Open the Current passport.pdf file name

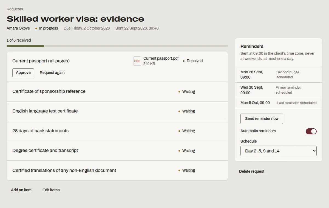pyautogui.click(x=161, y=58)
